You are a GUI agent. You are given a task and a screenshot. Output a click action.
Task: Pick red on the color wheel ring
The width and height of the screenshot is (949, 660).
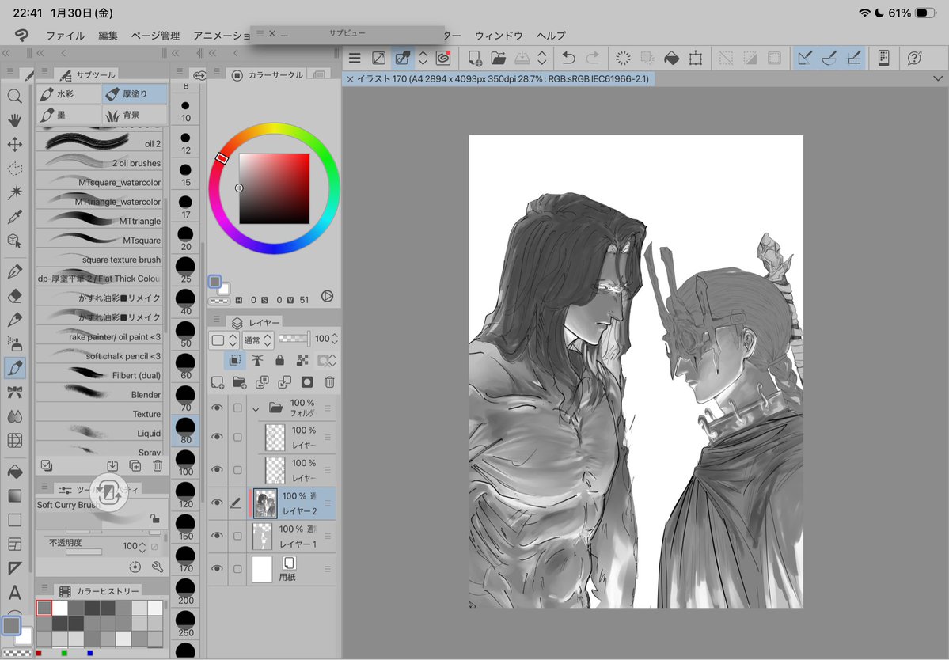222,158
